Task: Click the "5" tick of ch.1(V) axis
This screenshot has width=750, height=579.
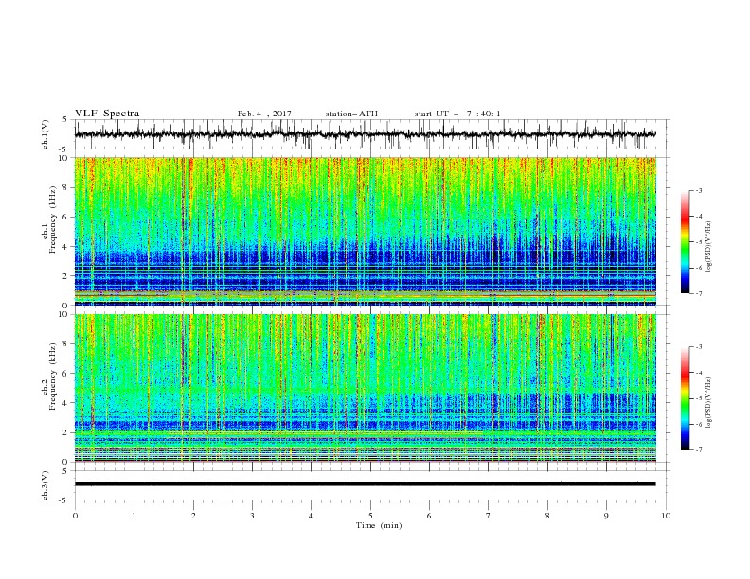Action: [x=66, y=119]
